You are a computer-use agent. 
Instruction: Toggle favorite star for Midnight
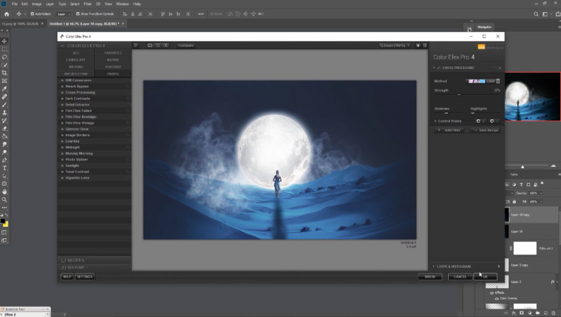[63, 148]
